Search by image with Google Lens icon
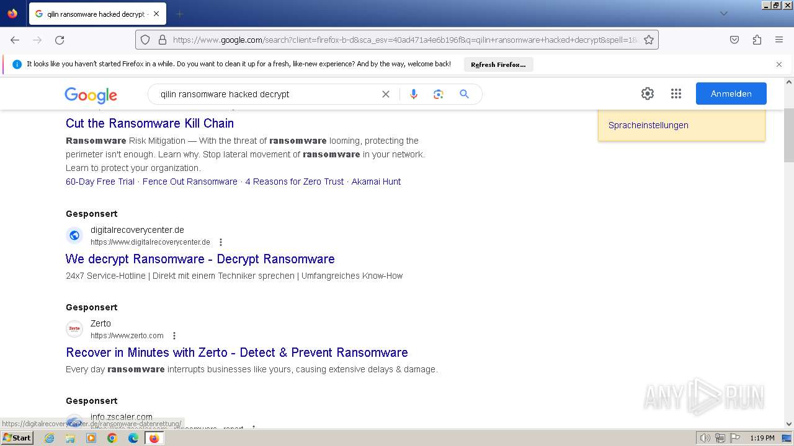This screenshot has height=446, width=794. (439, 94)
